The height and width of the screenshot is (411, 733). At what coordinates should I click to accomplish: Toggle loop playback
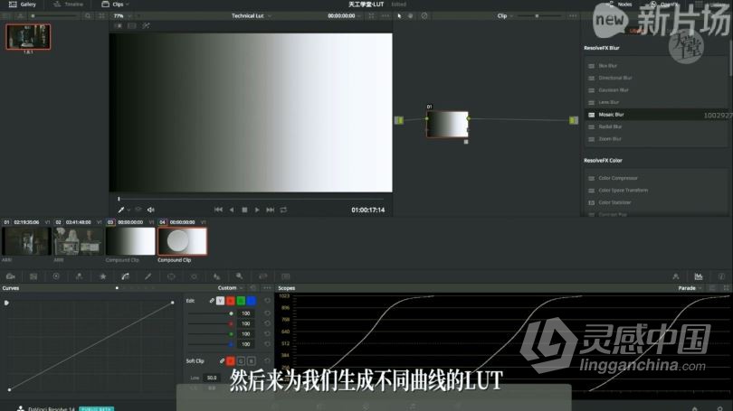click(283, 210)
